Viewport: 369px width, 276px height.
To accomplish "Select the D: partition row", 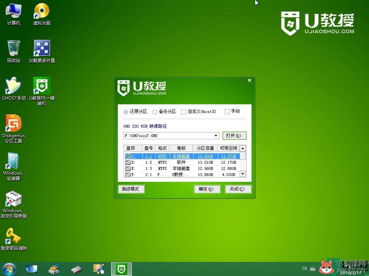I will 182,162.
